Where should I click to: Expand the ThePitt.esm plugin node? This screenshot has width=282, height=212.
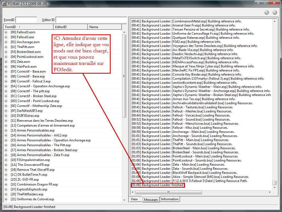tap(6, 47)
